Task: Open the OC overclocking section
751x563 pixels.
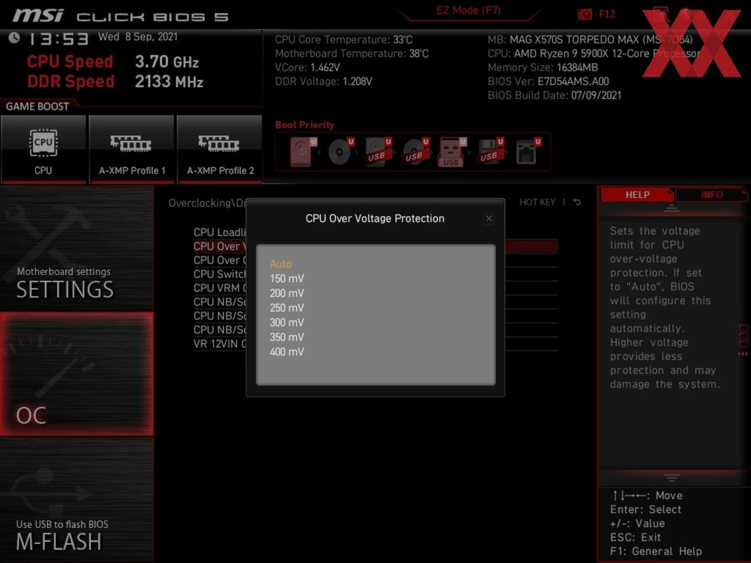Action: pyautogui.click(x=77, y=374)
